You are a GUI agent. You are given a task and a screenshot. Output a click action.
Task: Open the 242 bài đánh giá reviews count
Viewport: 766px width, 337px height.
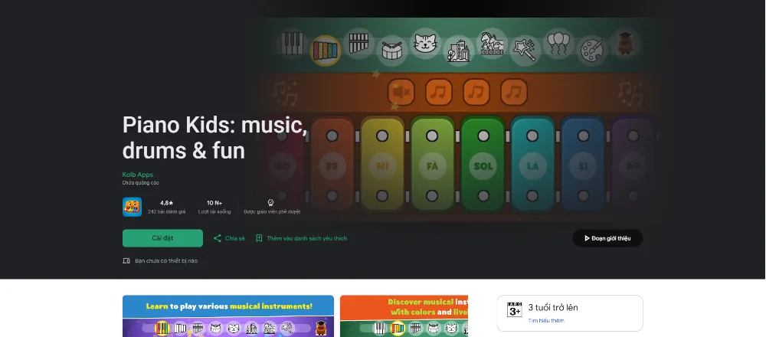click(166, 212)
